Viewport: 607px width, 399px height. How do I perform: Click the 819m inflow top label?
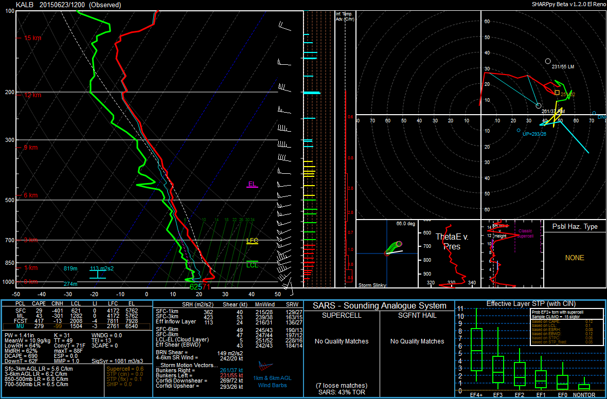71,268
